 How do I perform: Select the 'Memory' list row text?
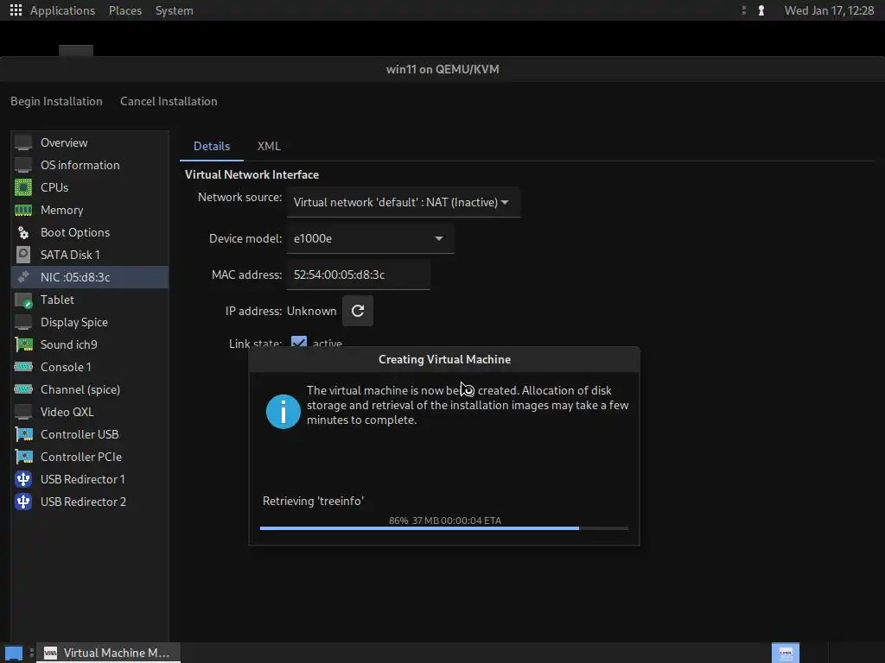click(61, 210)
